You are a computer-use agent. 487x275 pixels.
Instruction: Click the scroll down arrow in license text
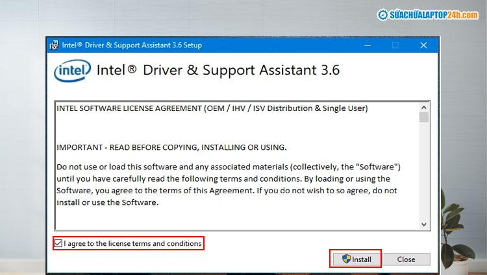coord(424,224)
